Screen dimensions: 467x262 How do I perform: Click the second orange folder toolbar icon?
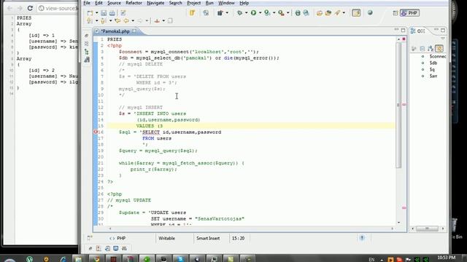coord(328,13)
